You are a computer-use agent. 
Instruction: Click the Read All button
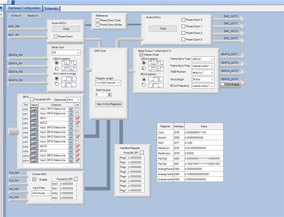33,15
